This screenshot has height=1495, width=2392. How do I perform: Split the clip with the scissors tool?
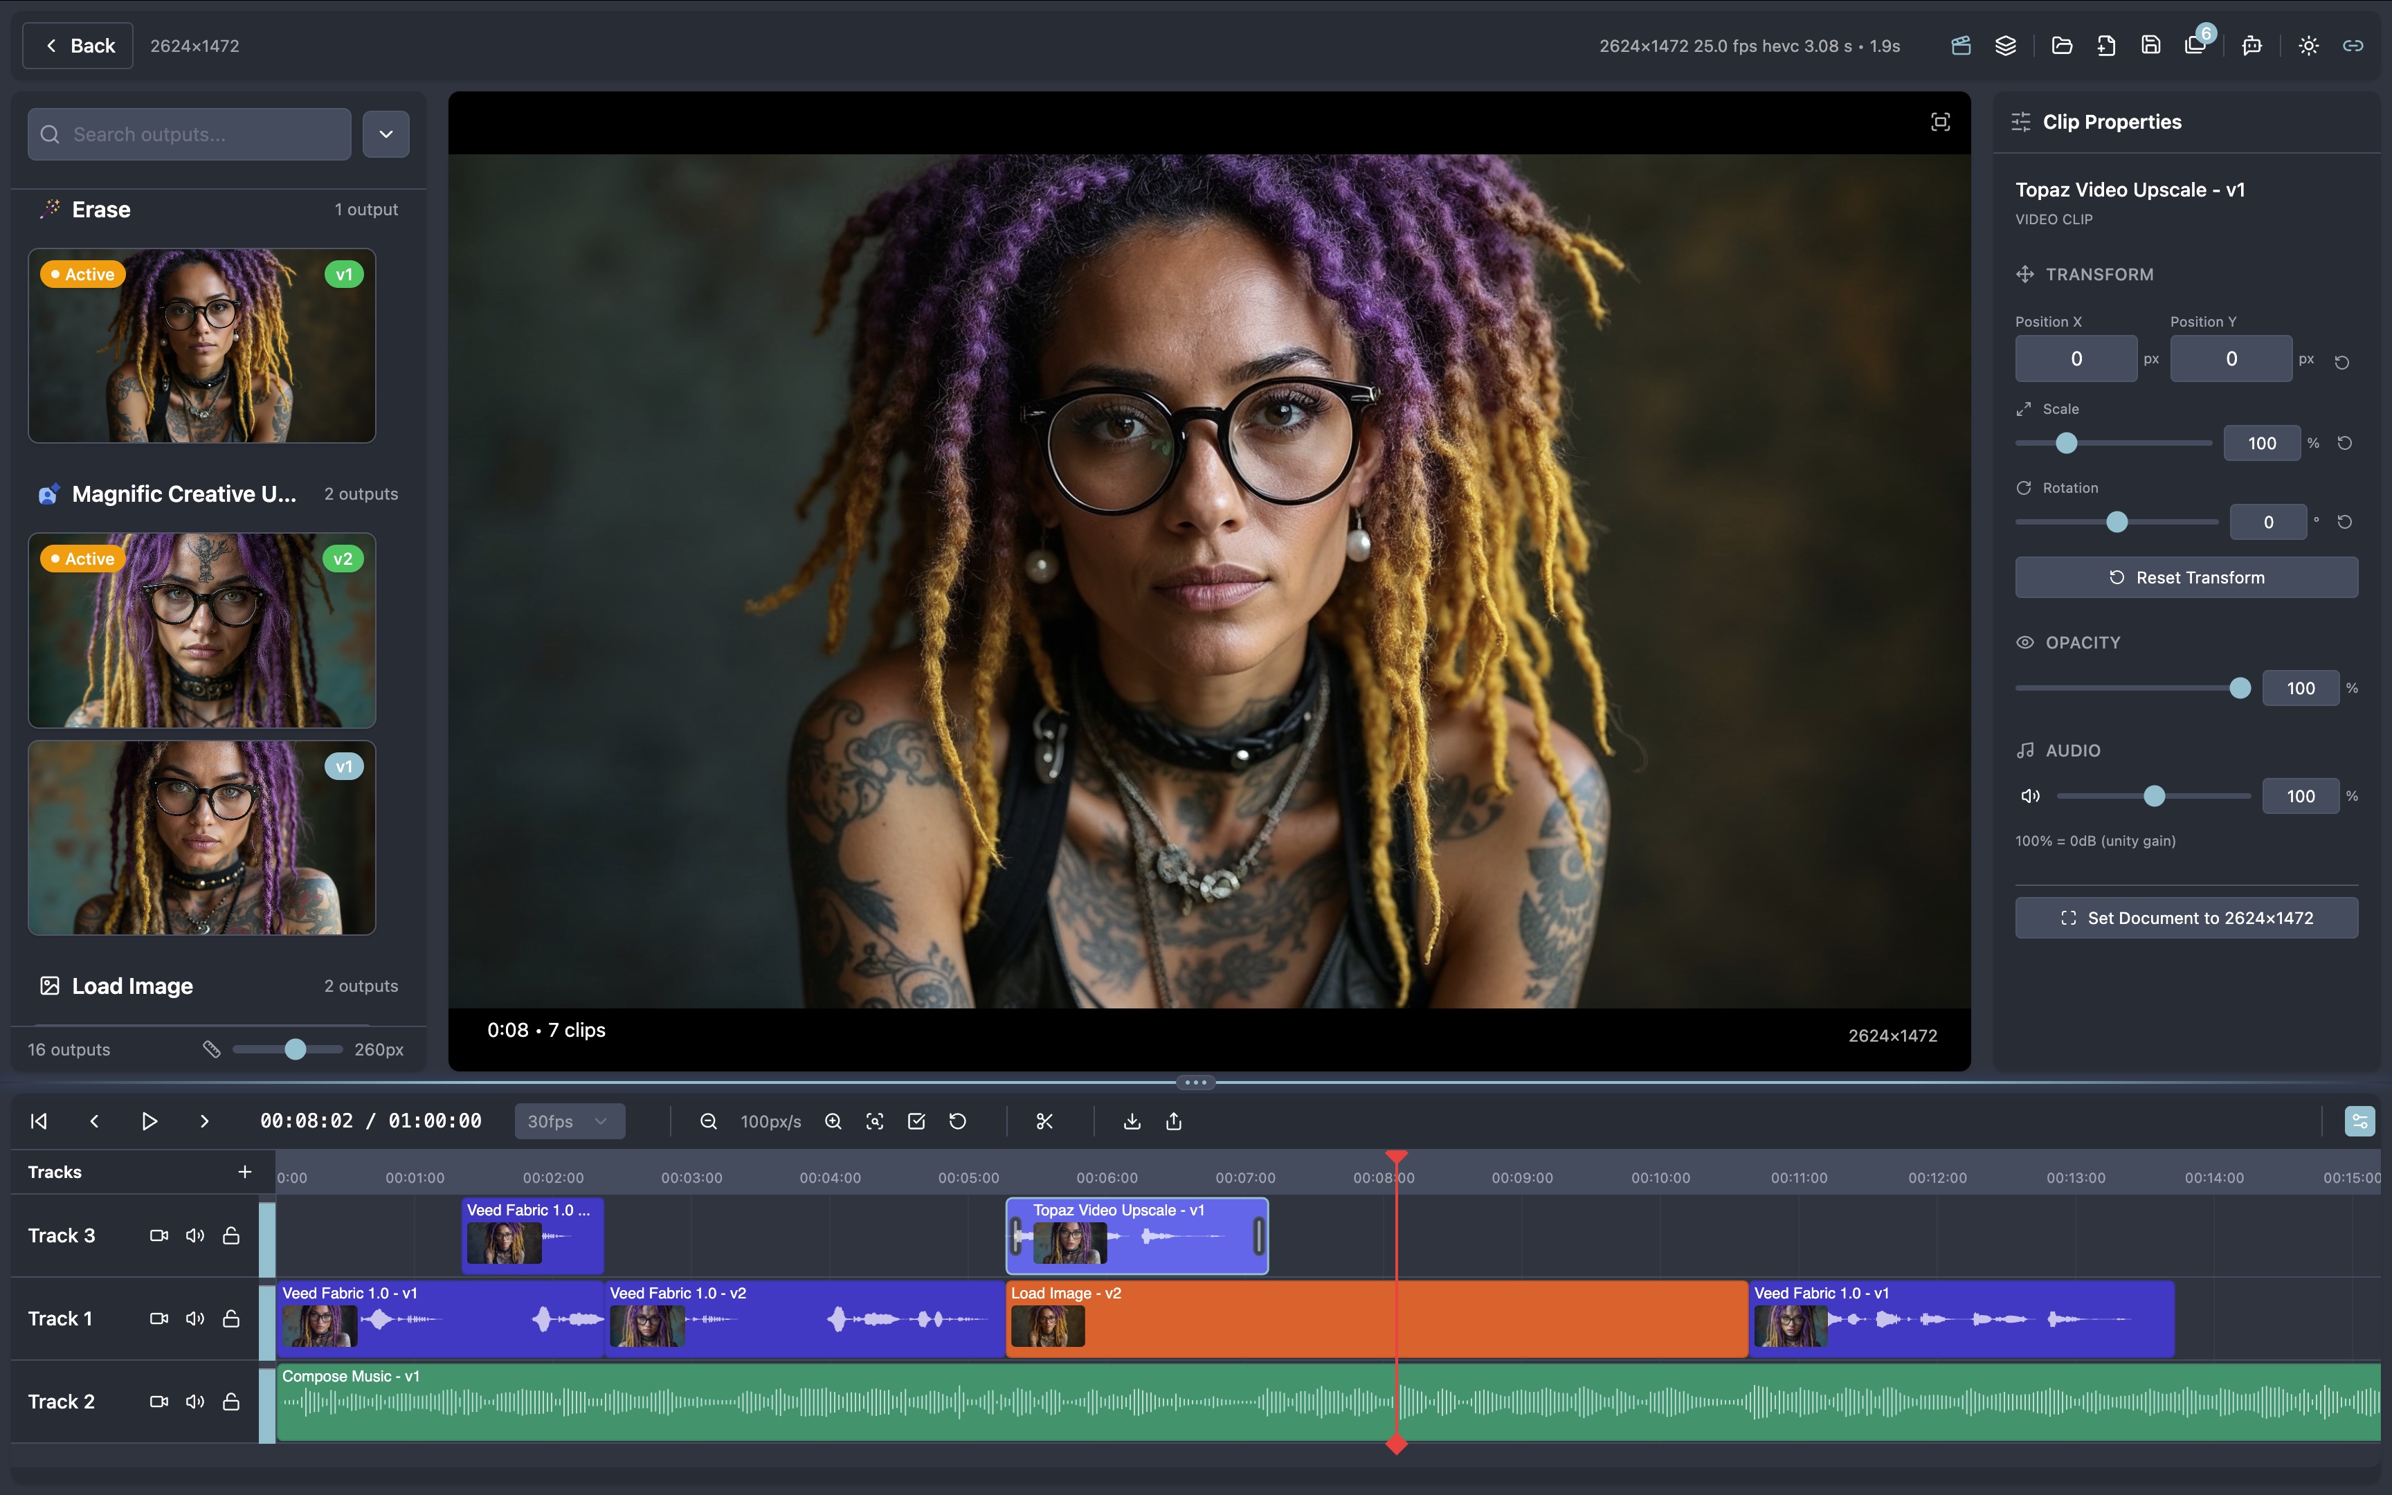coord(1045,1121)
